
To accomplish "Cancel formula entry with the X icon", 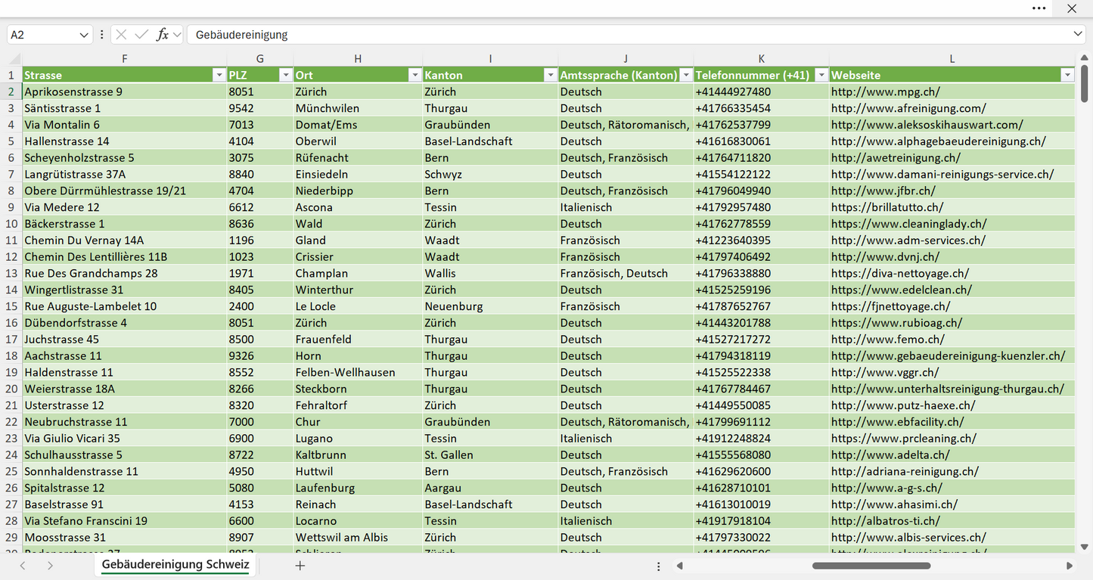I will coord(121,35).
